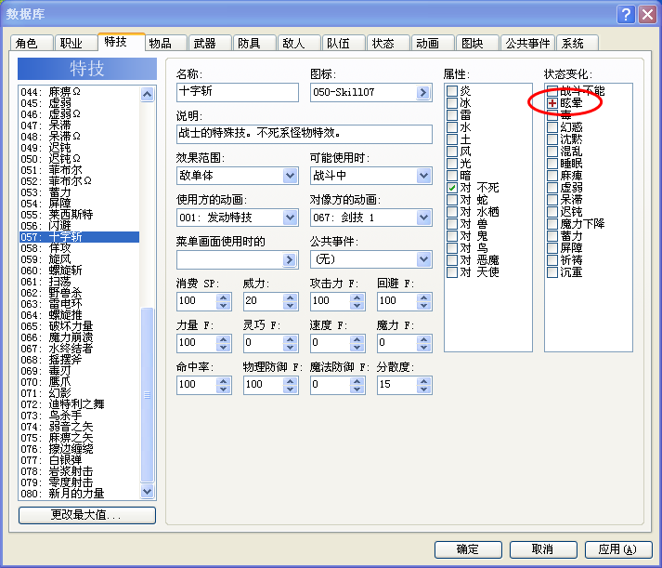Screen dimensions: 662x568
Task: Click the 确定 button
Action: [468, 549]
